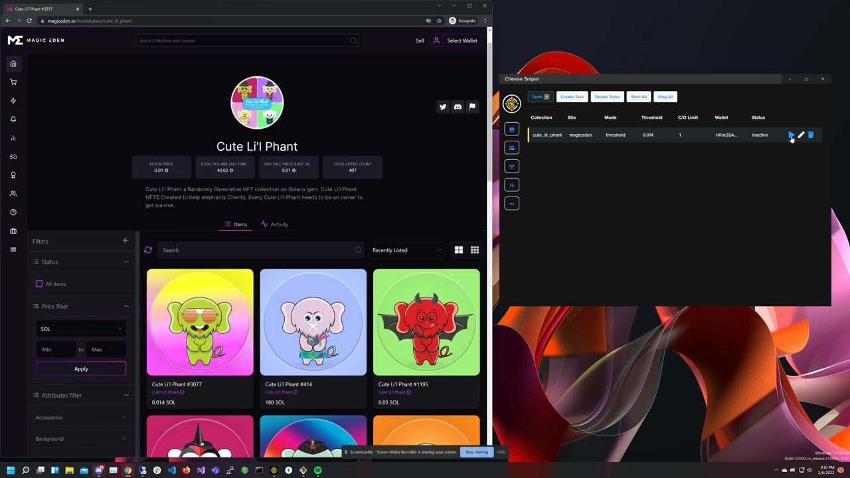Open the Windows Start menu
Viewport: 850px width, 478px height.
pos(11,470)
